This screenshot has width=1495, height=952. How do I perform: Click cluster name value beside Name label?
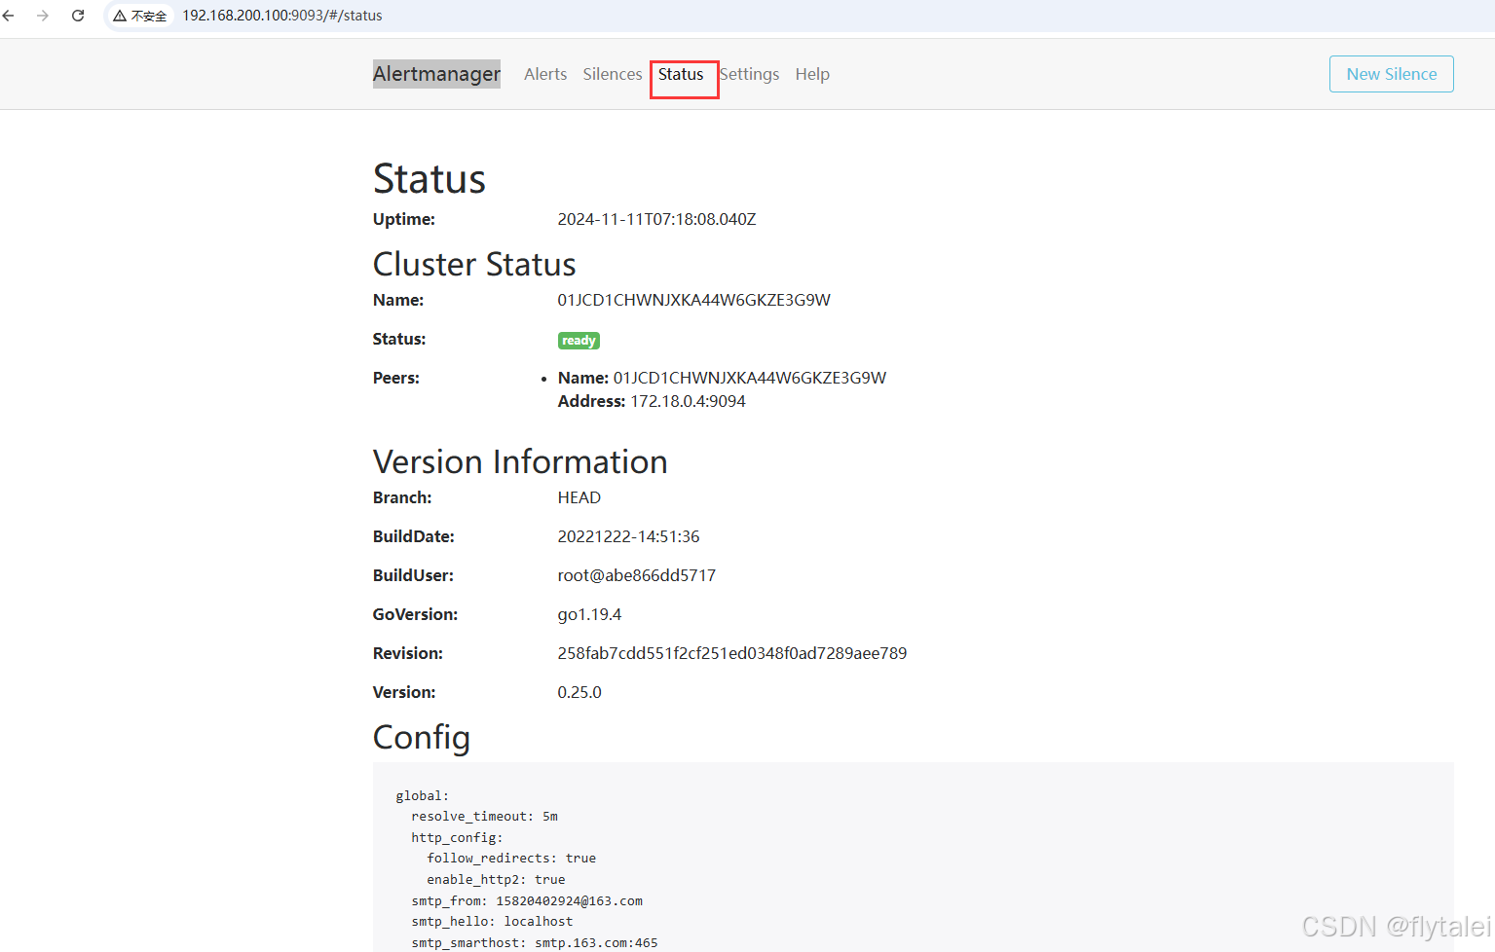[x=693, y=300]
